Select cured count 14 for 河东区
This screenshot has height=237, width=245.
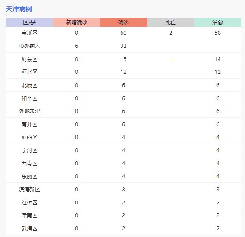[x=218, y=59]
